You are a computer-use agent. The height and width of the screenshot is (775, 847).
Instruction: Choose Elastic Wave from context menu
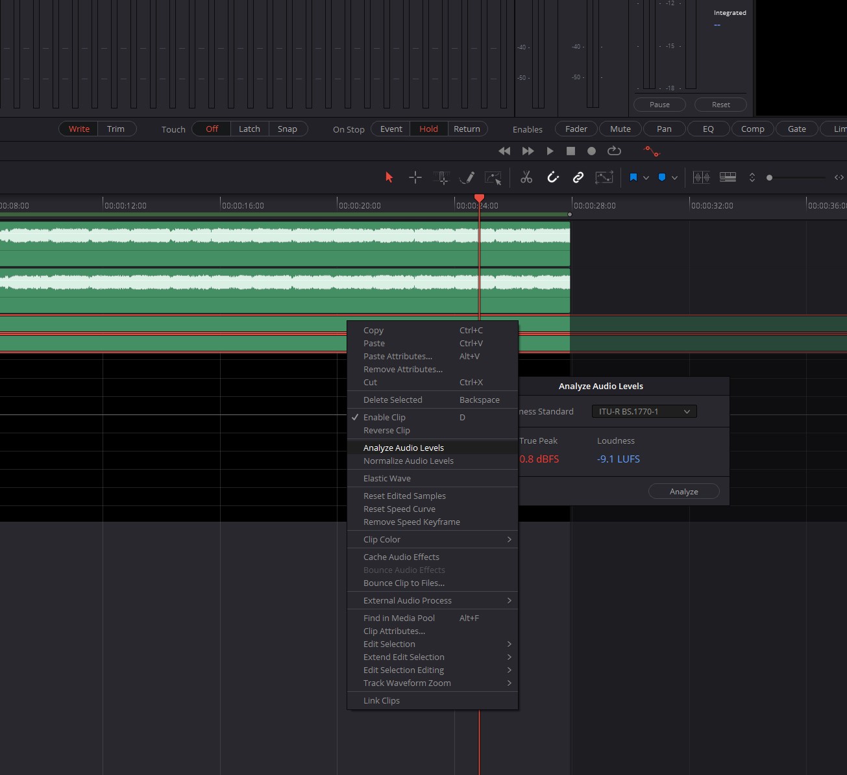point(432,478)
